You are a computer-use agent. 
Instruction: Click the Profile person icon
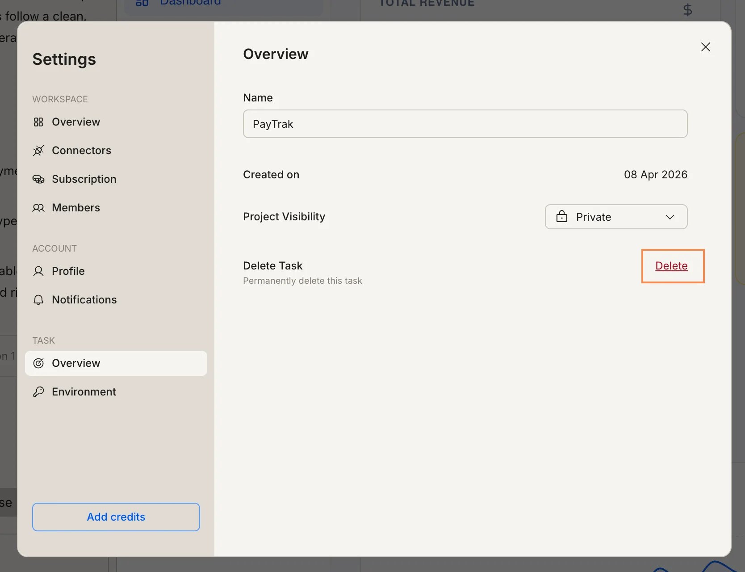[38, 271]
